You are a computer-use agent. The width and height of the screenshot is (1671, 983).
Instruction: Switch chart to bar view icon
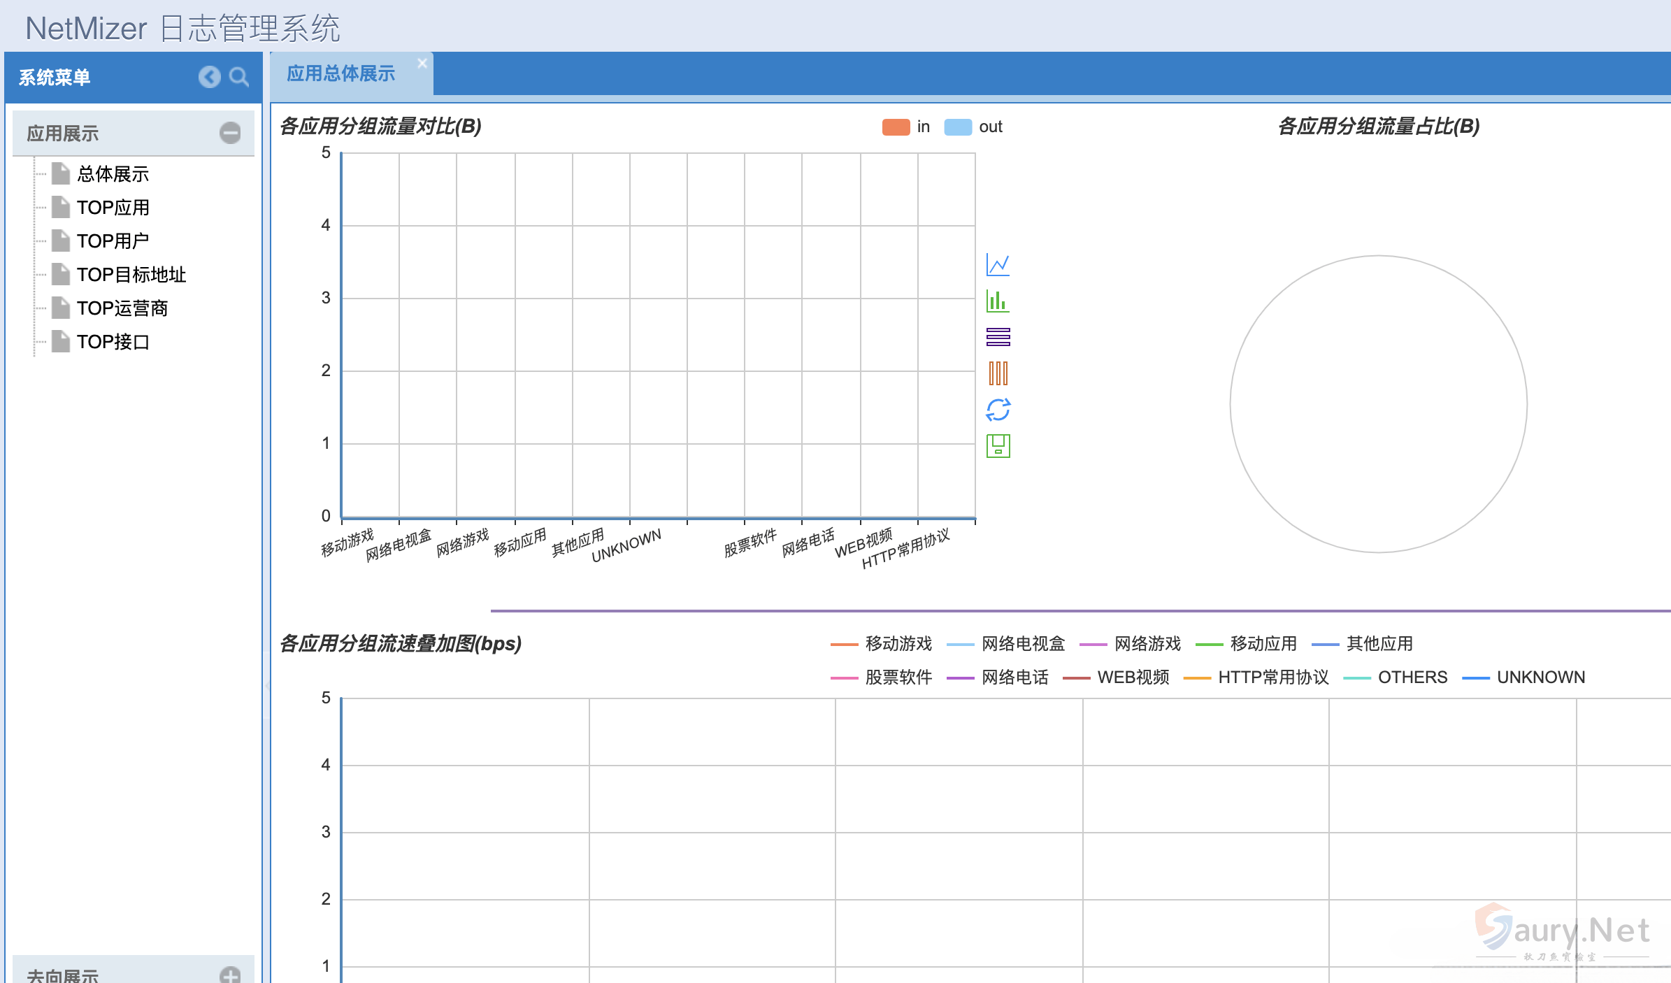(x=998, y=301)
